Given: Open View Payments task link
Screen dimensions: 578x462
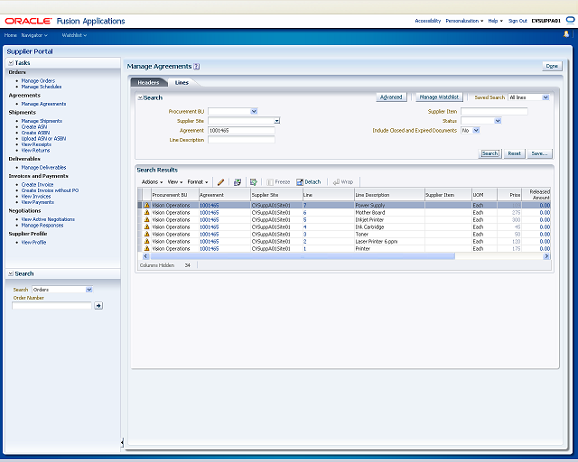Looking at the screenshot, I should click(38, 202).
